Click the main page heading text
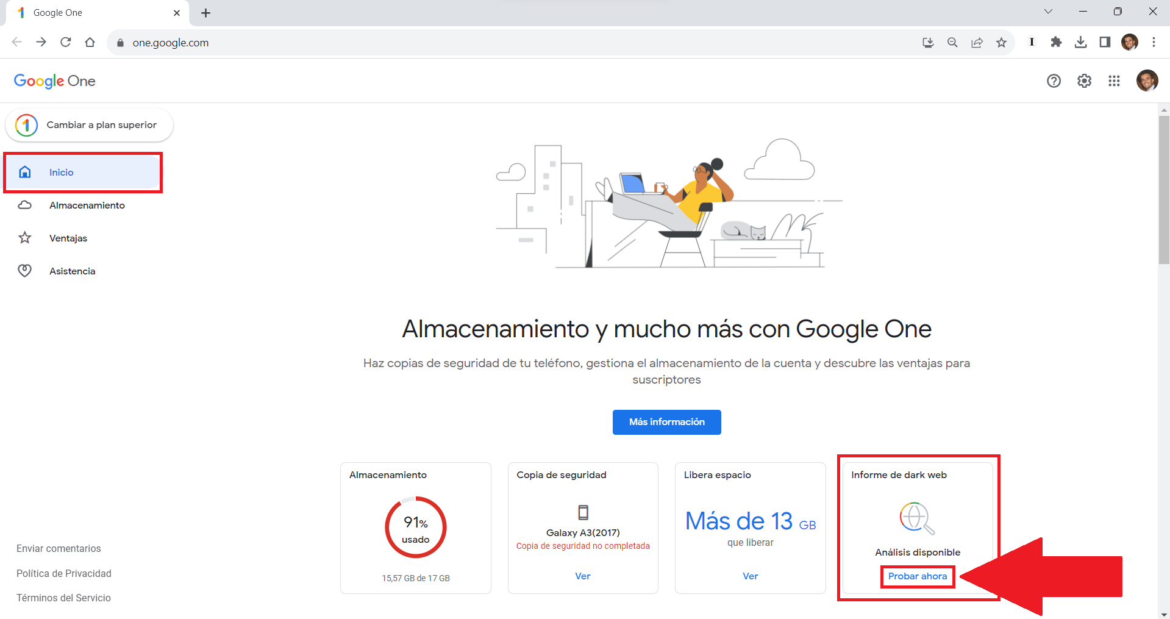The width and height of the screenshot is (1170, 619). [666, 329]
